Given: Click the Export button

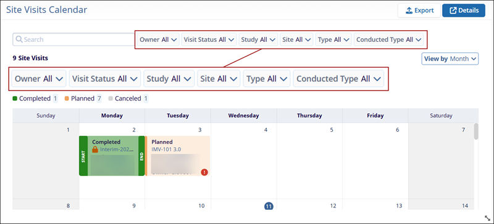Looking at the screenshot, I should 419,10.
